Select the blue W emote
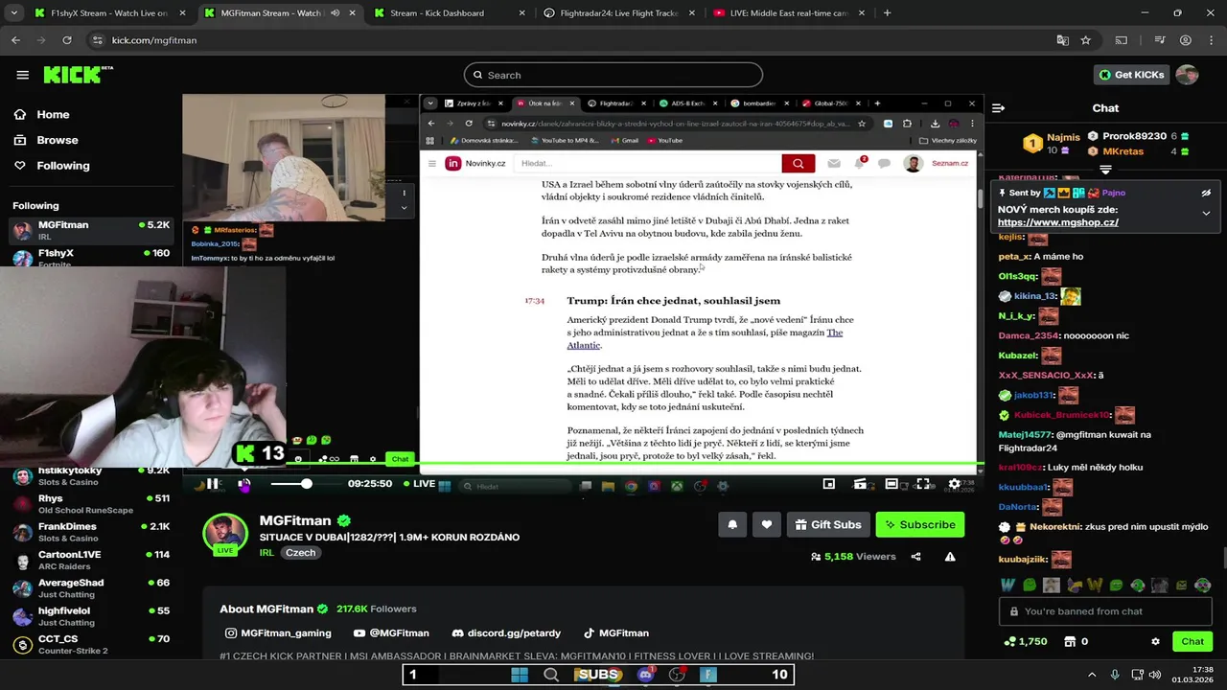The image size is (1227, 690). [x=1007, y=585]
